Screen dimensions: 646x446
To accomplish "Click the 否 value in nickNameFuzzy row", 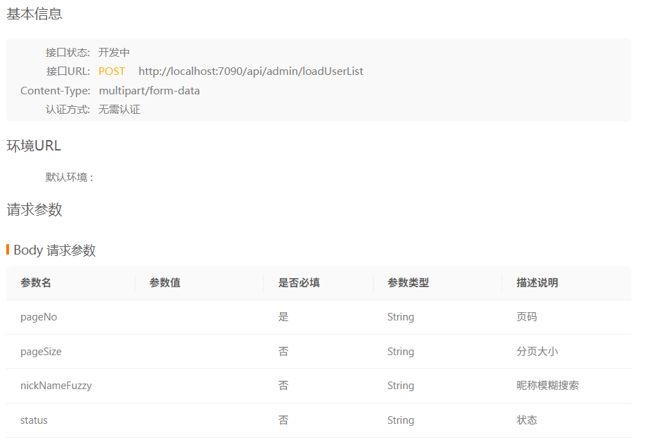I will pos(283,386).
